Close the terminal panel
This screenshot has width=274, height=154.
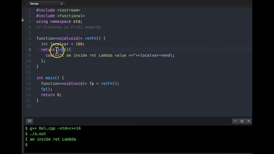tap(248, 121)
